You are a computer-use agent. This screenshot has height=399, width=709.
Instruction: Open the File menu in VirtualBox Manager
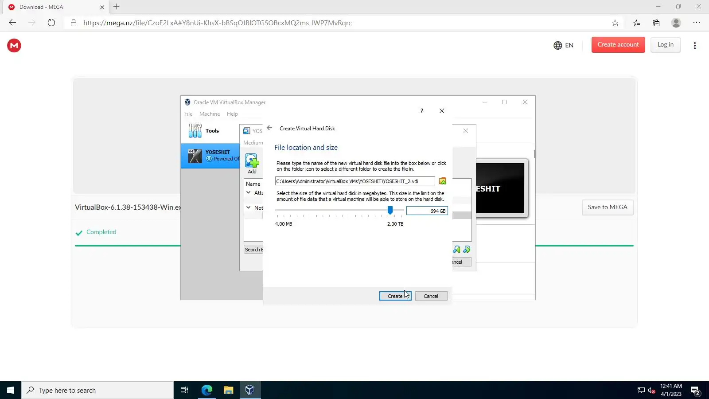point(188,114)
